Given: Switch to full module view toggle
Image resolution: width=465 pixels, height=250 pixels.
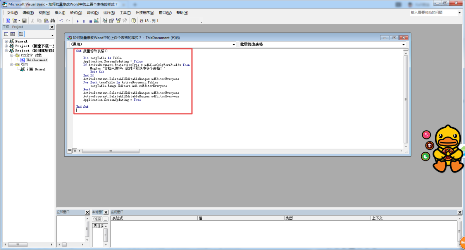Looking at the screenshot, I should (x=75, y=151).
